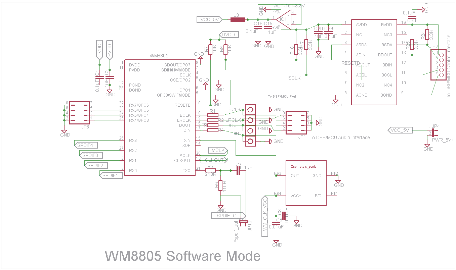
Task: Click the WM8805 chip name above IC
Action: [159, 57]
